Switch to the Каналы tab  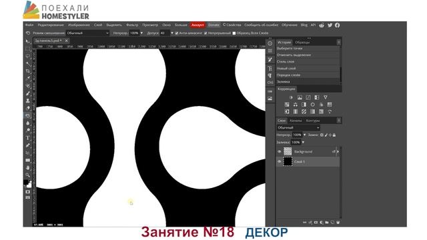296,121
